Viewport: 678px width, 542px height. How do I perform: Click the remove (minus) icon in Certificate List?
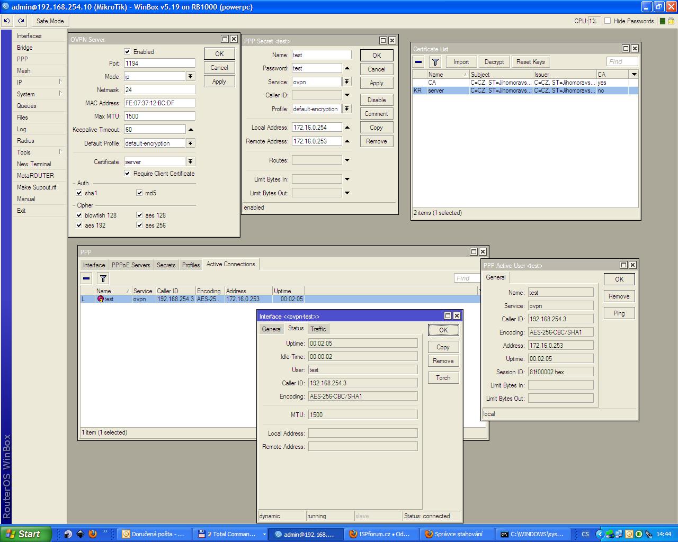coord(418,62)
